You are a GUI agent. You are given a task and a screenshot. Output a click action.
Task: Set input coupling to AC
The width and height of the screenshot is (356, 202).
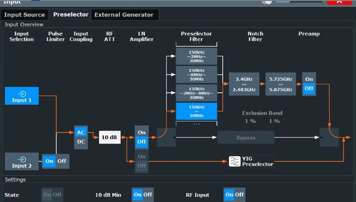click(81, 133)
